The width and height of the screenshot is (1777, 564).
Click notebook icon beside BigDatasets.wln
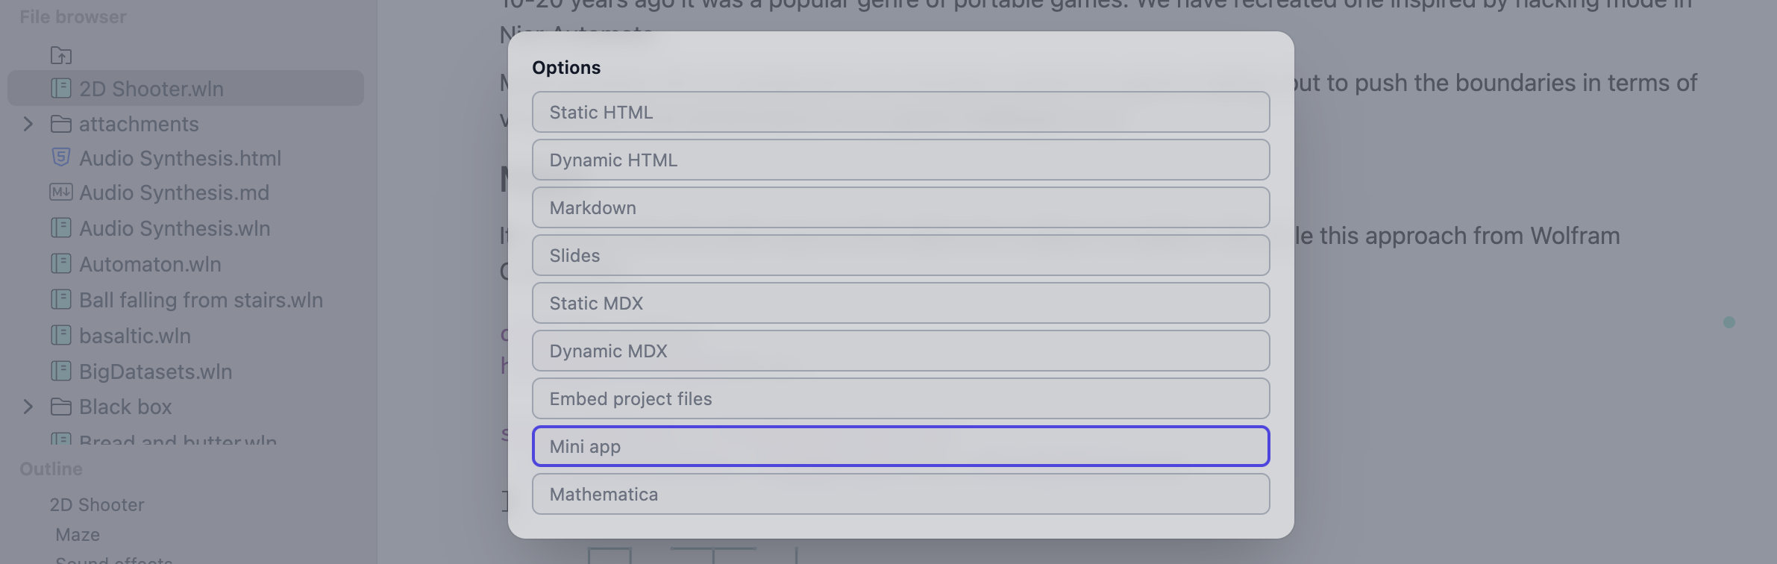coord(61,371)
